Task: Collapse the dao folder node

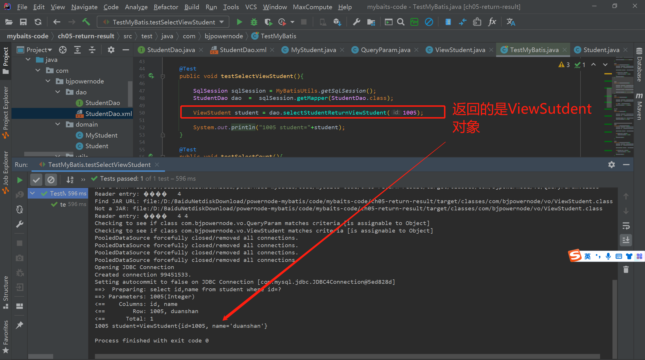Action: coord(58,92)
